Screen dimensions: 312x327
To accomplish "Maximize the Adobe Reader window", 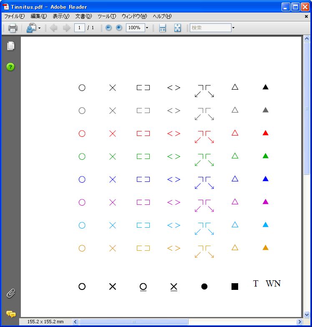I will click(295, 7).
